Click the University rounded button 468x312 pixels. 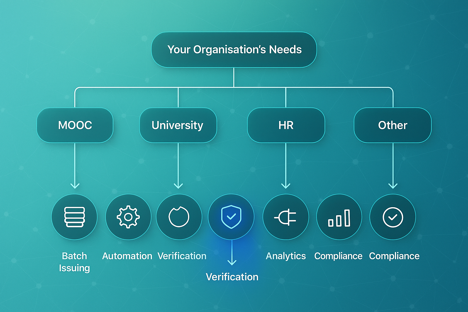click(x=178, y=125)
